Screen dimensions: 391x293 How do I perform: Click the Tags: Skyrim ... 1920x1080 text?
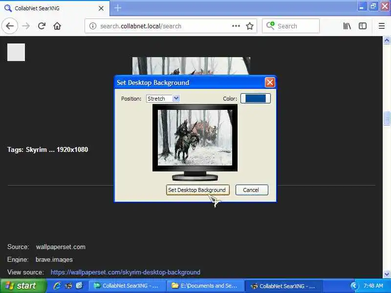click(47, 149)
